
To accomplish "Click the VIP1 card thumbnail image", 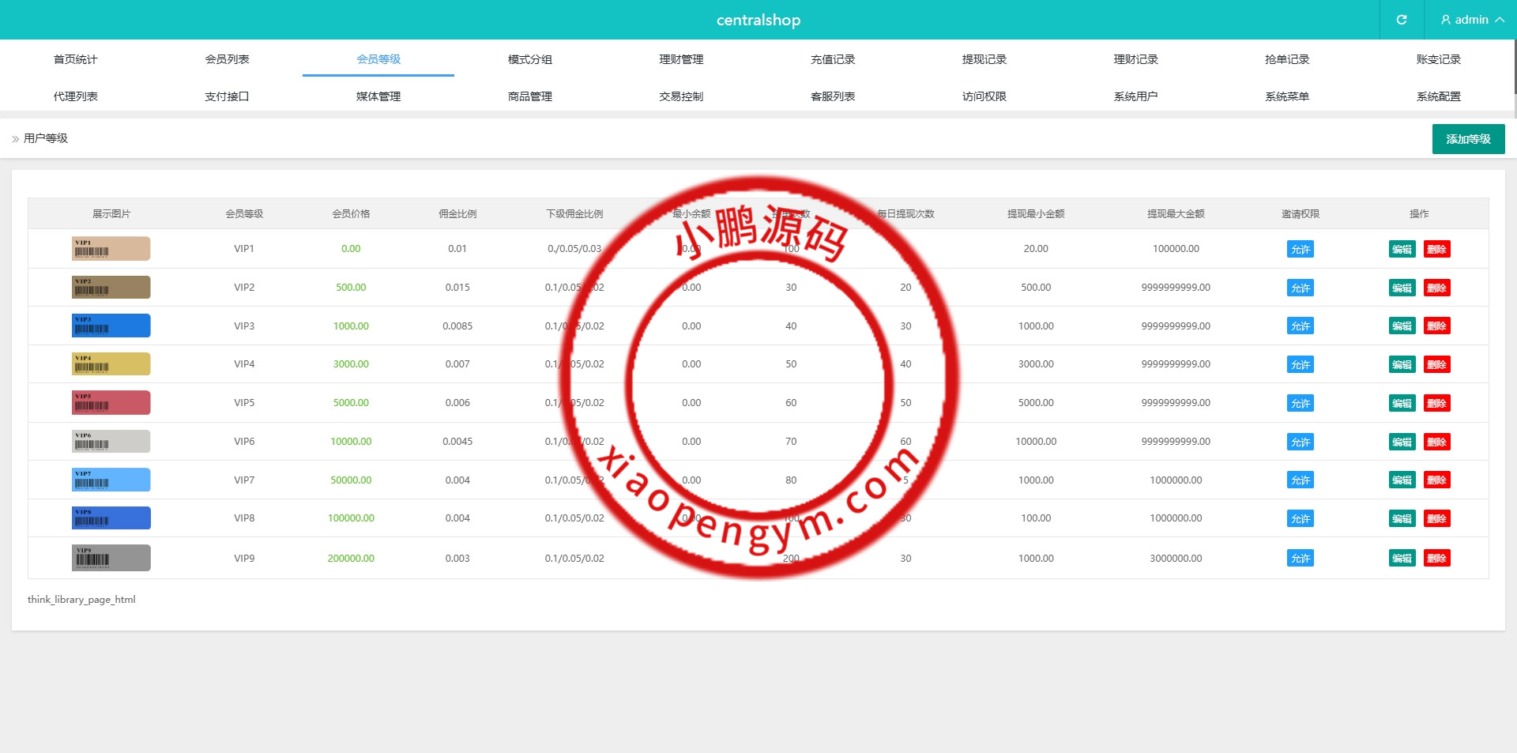I will click(111, 249).
